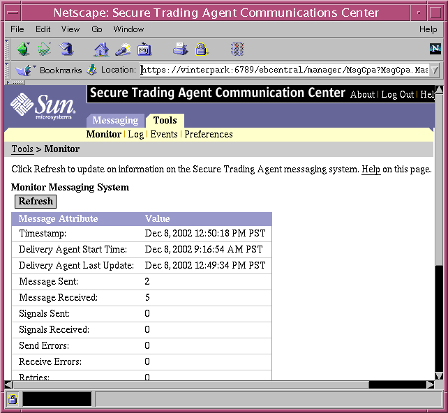This screenshot has width=448, height=413.
Task: Click the status bar security lock icon
Action: pyautogui.click(x=13, y=399)
